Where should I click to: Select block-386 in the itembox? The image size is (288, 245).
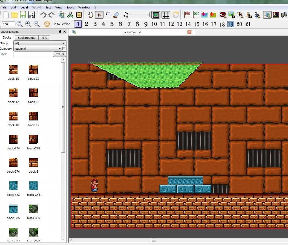[x=33, y=212]
